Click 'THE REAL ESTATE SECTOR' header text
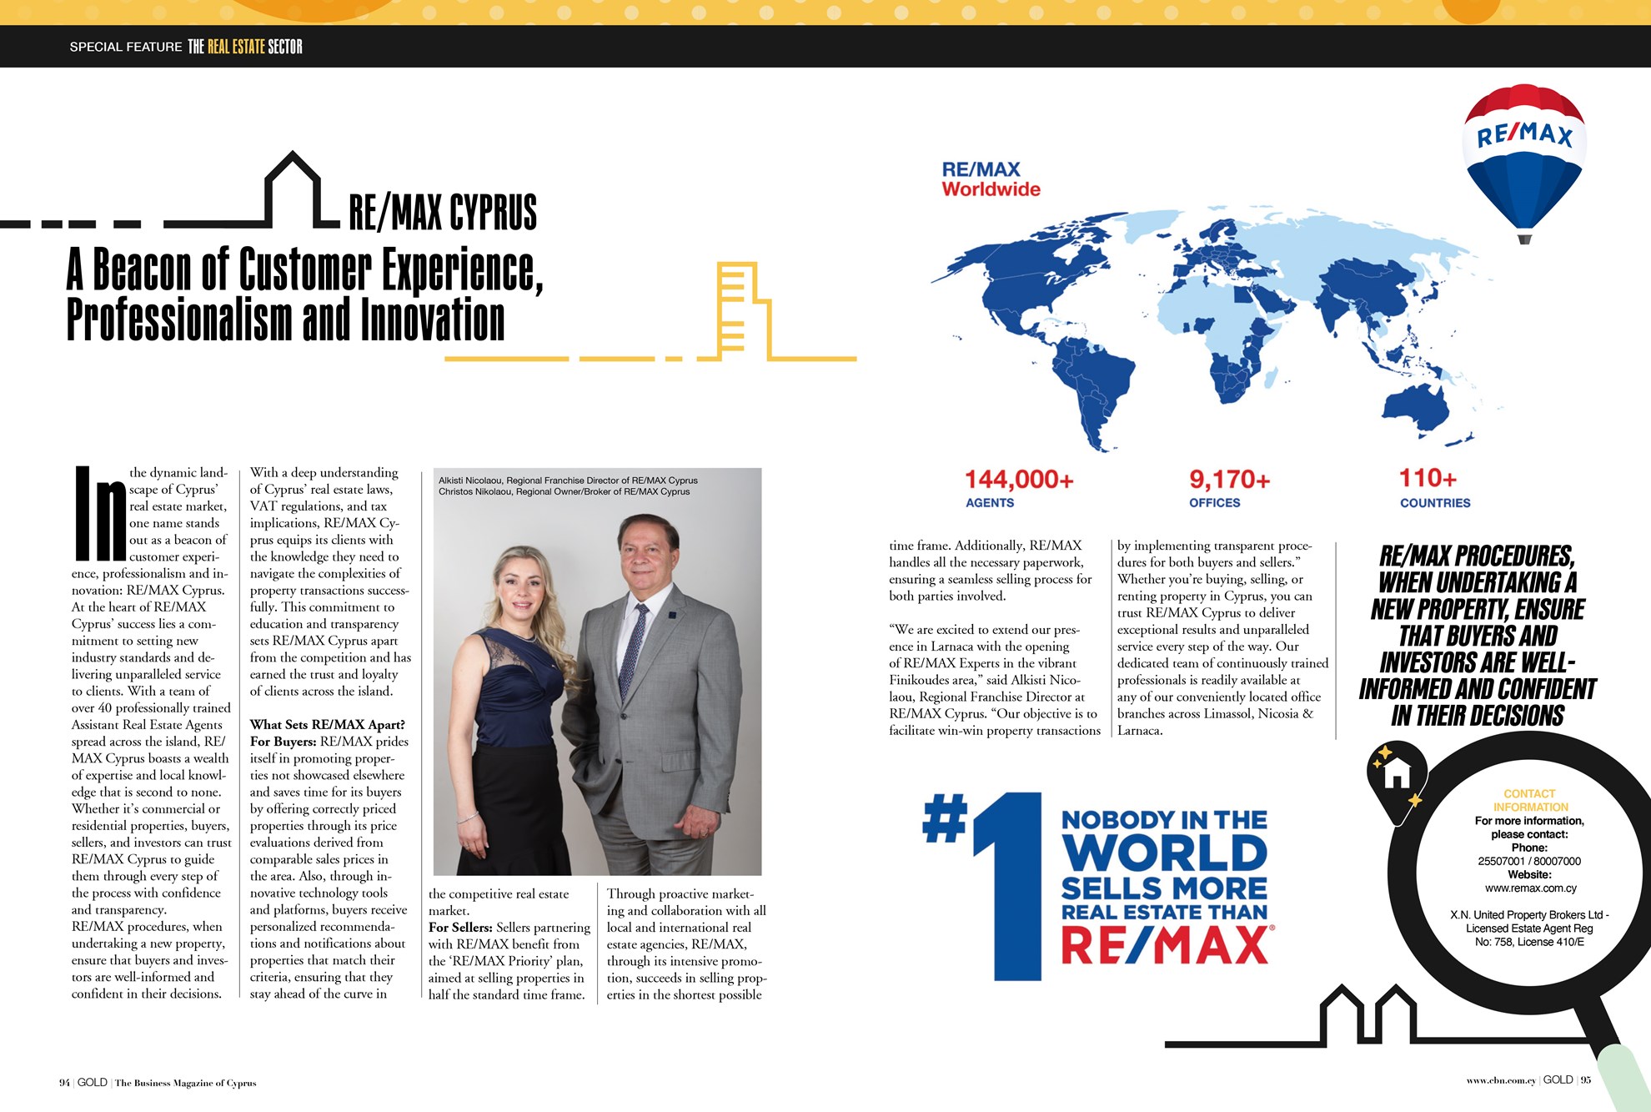The image size is (1651, 1112). pyautogui.click(x=245, y=47)
